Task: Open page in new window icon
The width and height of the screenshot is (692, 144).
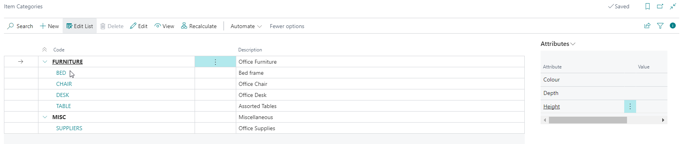Action: (x=660, y=6)
